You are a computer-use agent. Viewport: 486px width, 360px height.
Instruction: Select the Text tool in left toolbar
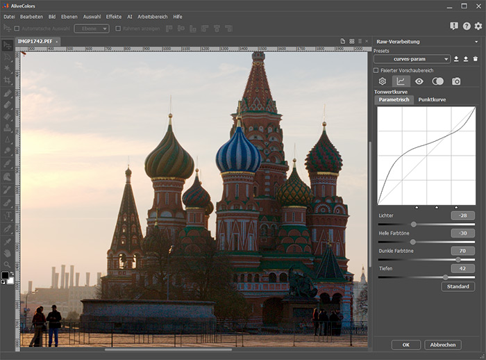click(x=8, y=215)
